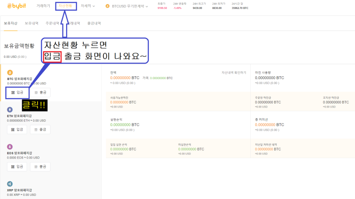Click the ETH wallet 출금 withdraw button
The image size is (355, 199).
tap(40, 129)
